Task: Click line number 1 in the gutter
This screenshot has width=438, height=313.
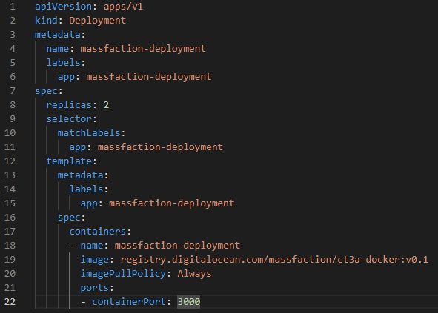Action: (x=13, y=7)
